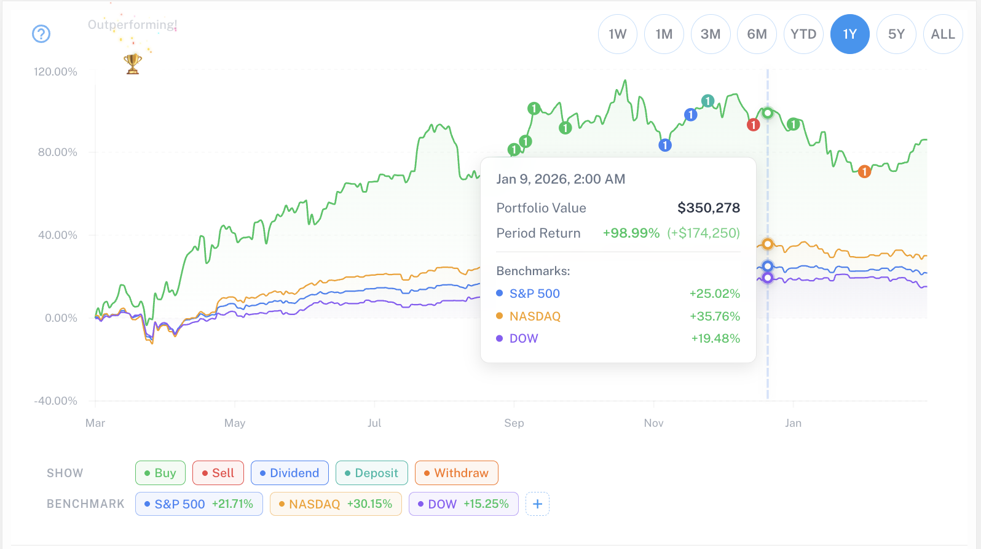Screen dimensions: 981x549
Task: Click S&P 500 link in tooltip
Action: [534, 294]
